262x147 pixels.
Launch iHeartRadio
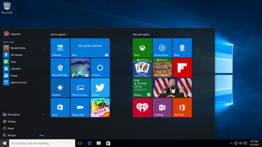(x=142, y=107)
